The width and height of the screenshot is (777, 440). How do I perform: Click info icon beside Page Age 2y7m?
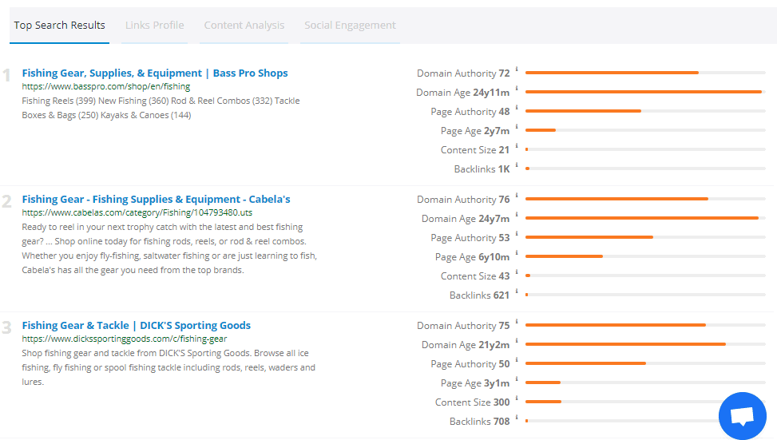tap(517, 127)
